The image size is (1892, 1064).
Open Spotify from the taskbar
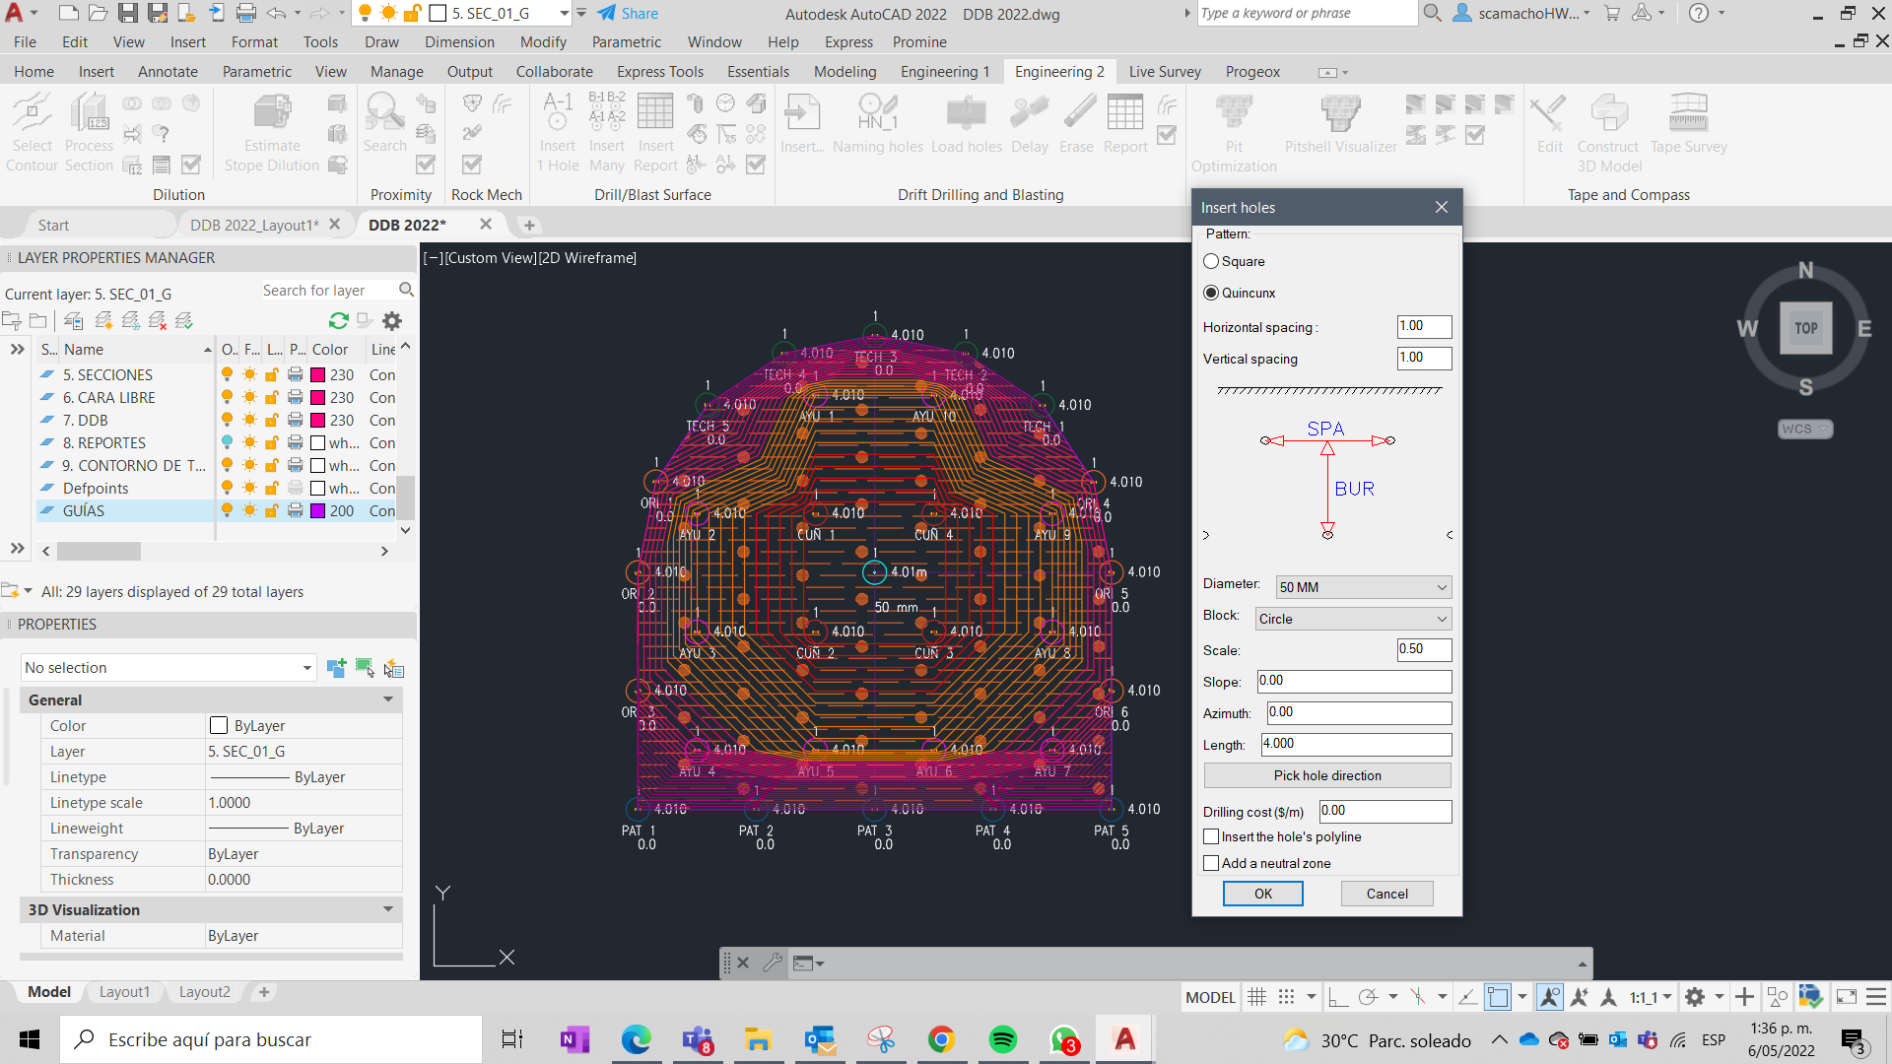tap(1003, 1039)
